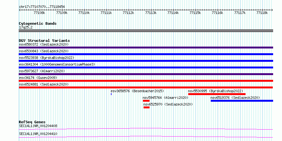Viewport: 282px width, 141px height.
Task: Click the 77110k ruler tick label
Action: pyautogui.click(x=84, y=13)
